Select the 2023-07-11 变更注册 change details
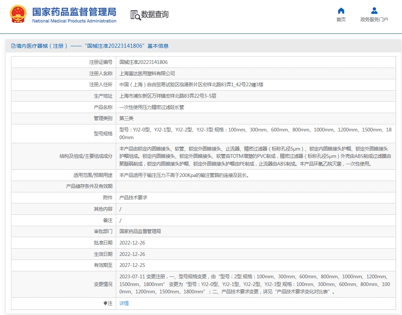Image resolution: width=402 pixels, height=315 pixels. coord(255,284)
